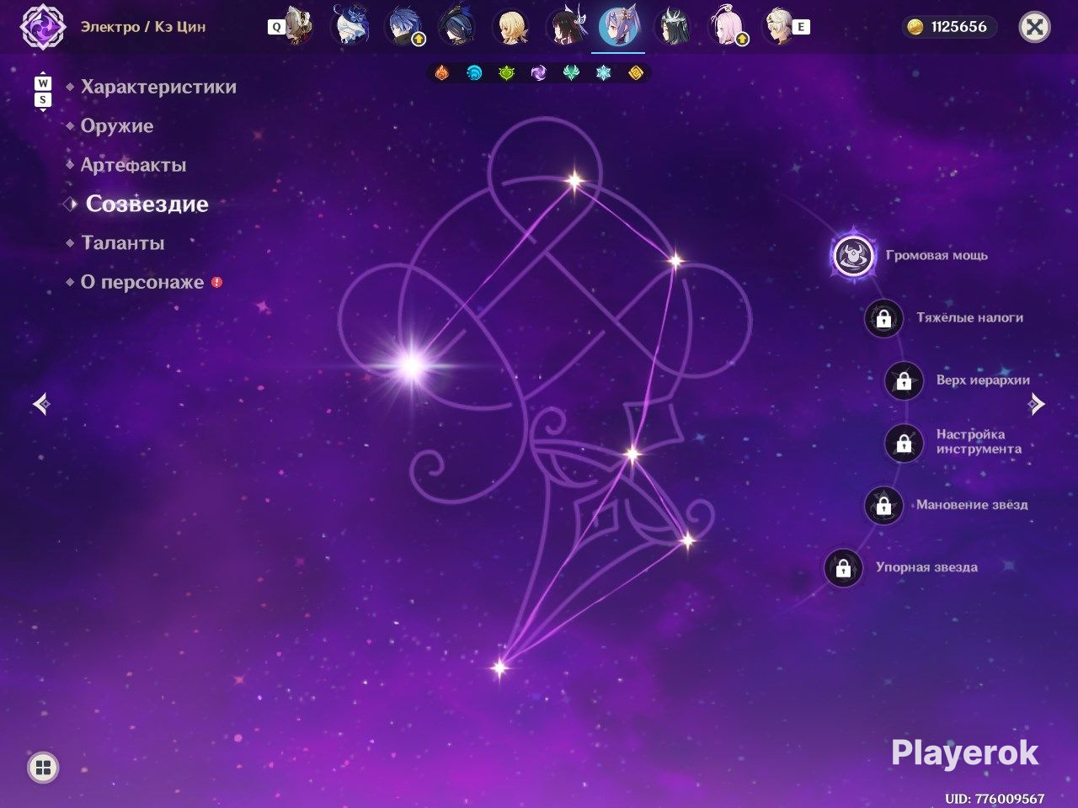The width and height of the screenshot is (1078, 808).
Task: Click the S key hint above menu
Action: tap(43, 99)
